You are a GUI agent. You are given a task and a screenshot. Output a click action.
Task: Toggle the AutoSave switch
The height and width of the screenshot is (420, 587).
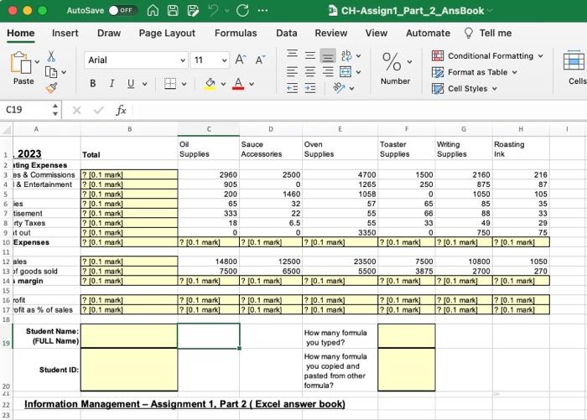(122, 11)
